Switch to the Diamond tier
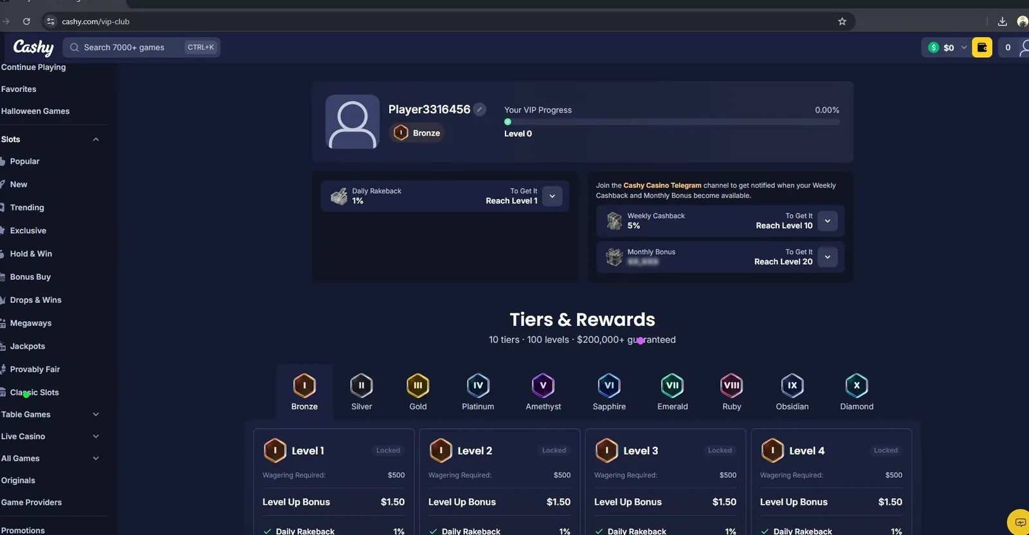The width and height of the screenshot is (1029, 535). click(x=857, y=392)
